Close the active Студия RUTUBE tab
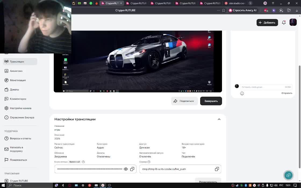Screen dimensions: 301x188 tap(121, 3)
